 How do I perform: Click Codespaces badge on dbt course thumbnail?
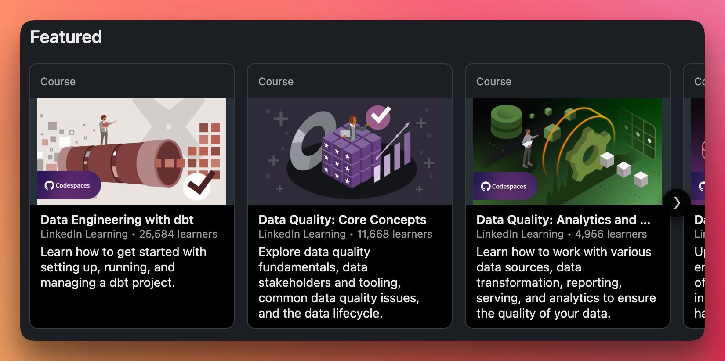pos(69,185)
